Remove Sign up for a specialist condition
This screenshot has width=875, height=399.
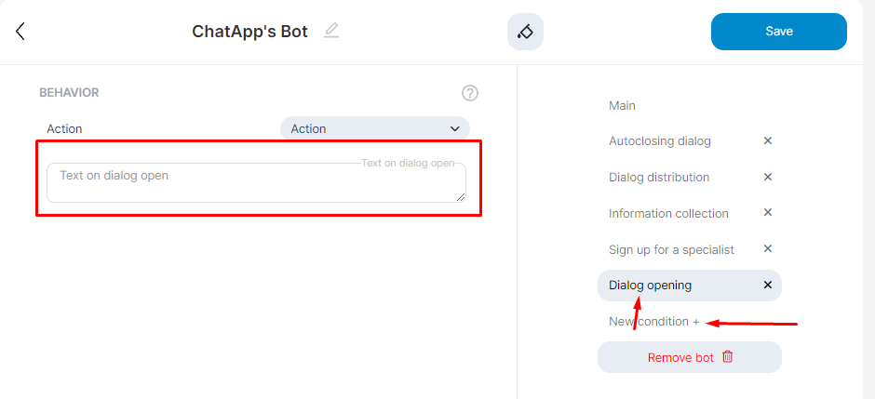[768, 249]
